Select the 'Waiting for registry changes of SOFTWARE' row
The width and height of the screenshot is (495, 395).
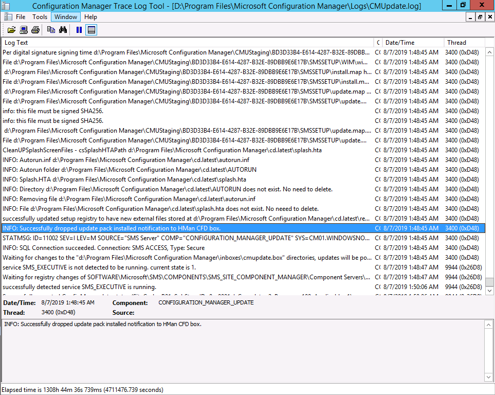click(244, 277)
